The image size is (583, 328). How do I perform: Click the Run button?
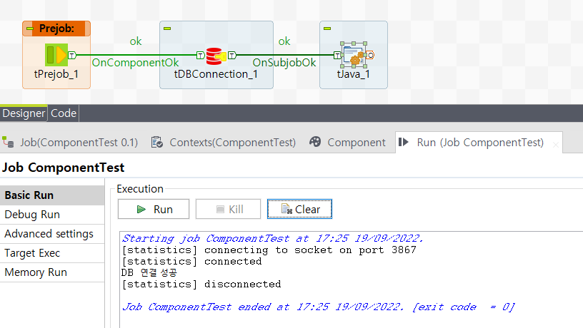(x=154, y=209)
